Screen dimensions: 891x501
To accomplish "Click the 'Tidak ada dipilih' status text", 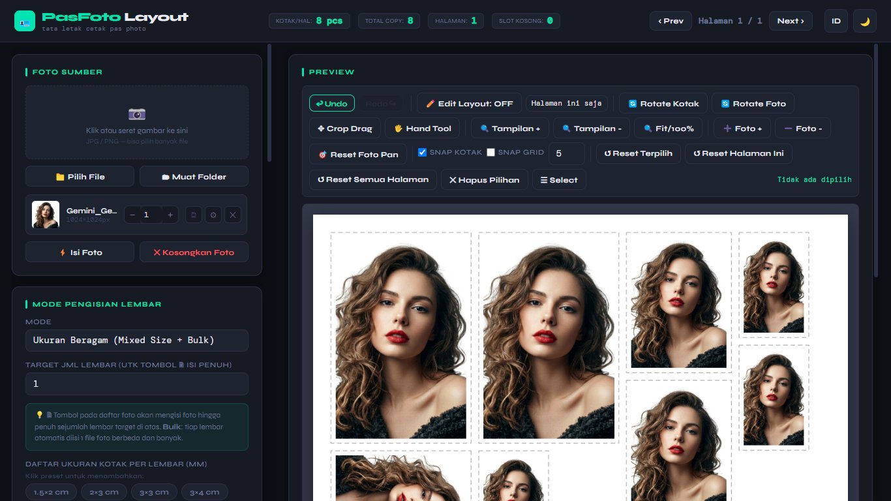I will coord(814,179).
